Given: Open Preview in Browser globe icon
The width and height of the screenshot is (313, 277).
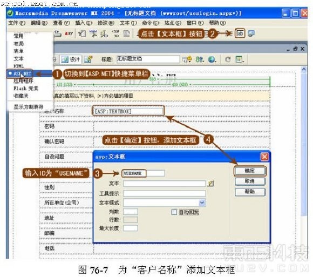Looking at the screenshot, I should [x=212, y=59].
